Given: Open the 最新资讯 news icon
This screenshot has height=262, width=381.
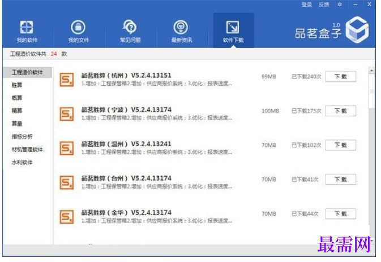Looking at the screenshot, I should 181,27.
